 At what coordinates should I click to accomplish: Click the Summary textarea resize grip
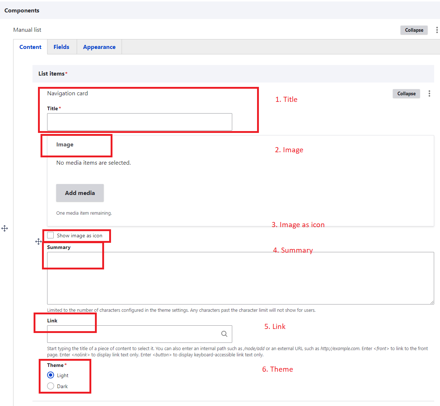pos(432,302)
